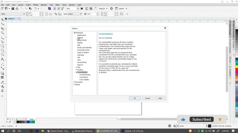Select Command Bars in the Options tree
The width and height of the screenshot is (238, 133).
pyautogui.click(x=85, y=75)
